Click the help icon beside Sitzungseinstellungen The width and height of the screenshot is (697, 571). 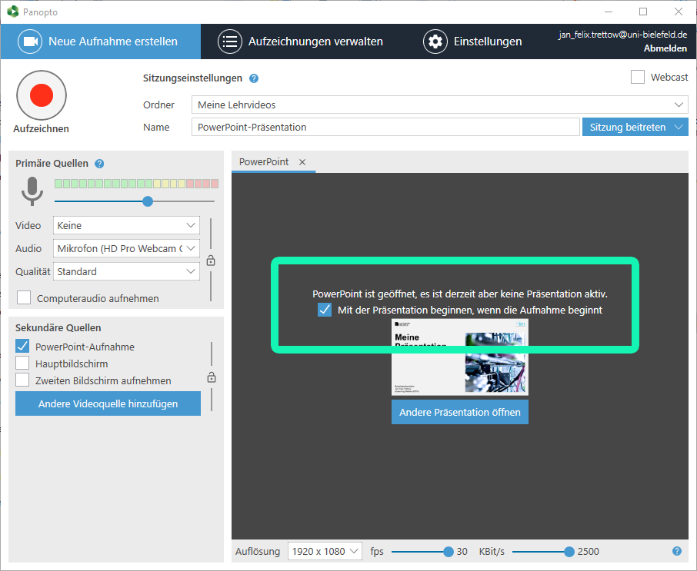click(254, 78)
